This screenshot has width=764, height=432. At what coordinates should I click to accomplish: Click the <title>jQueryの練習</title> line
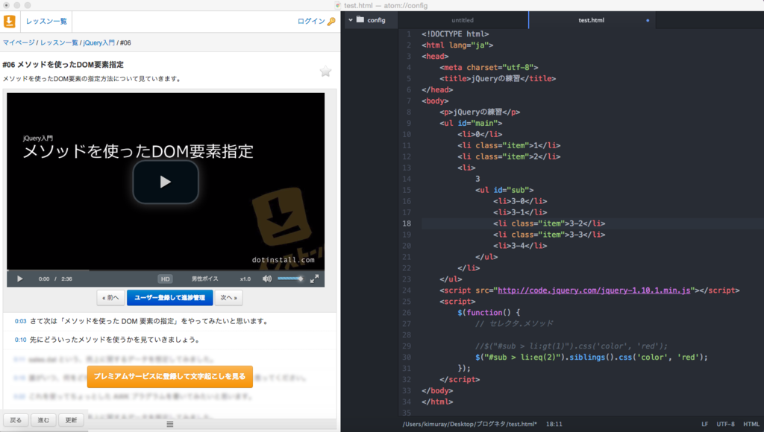(498, 78)
